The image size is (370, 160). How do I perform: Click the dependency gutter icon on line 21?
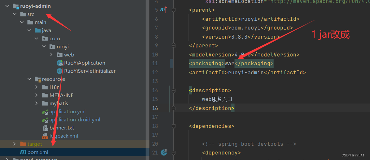pyautogui.click(x=164, y=153)
